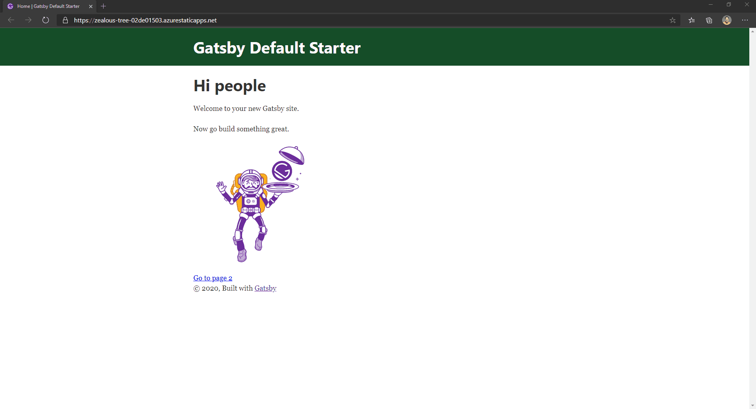Click 'Welcome to your new Gatsby site.' text

(246, 109)
